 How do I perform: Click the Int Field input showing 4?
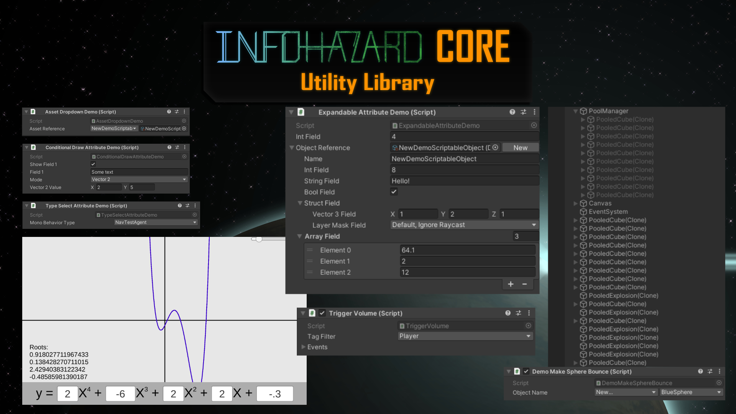tap(464, 136)
